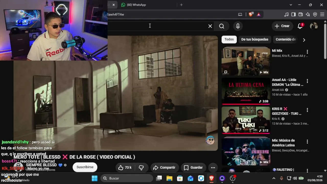
Task: Focus the browser address bar
Action: coord(171,14)
